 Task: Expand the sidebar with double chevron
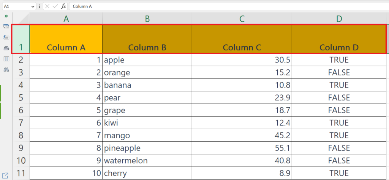(x=6, y=16)
